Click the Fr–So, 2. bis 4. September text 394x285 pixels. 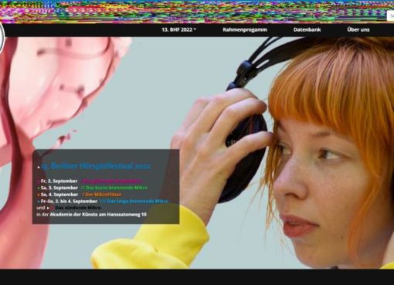(69, 201)
